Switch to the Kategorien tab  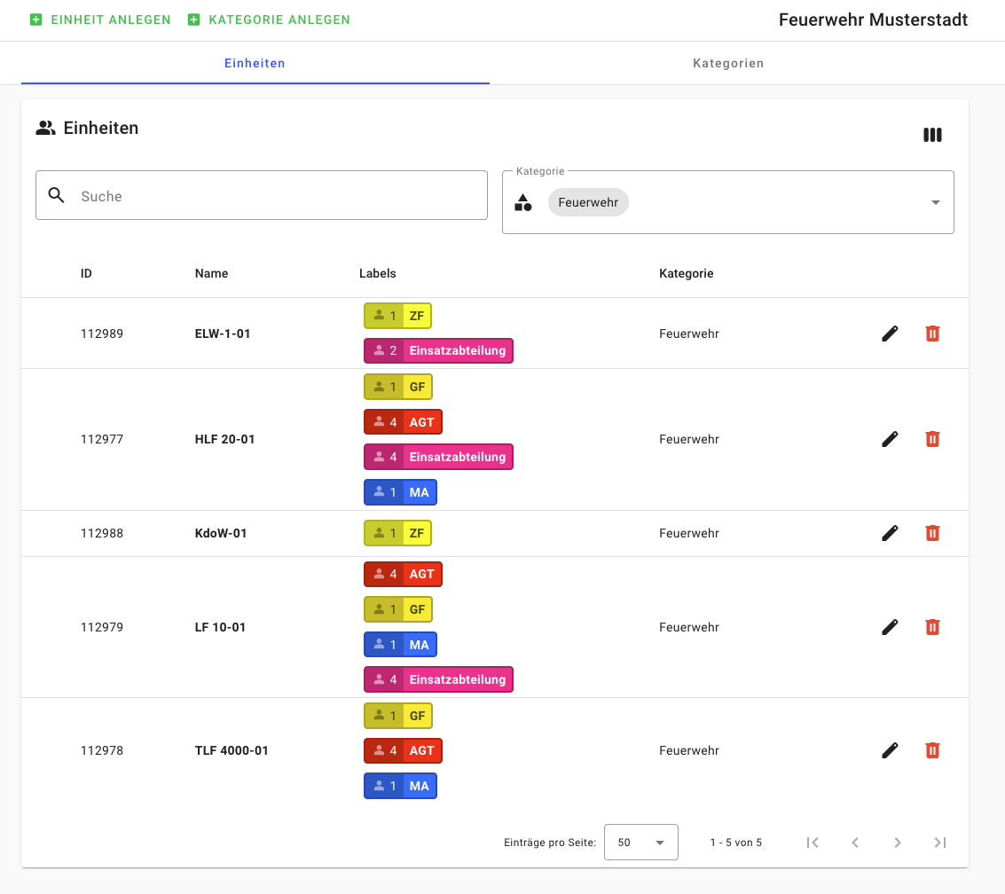point(727,64)
